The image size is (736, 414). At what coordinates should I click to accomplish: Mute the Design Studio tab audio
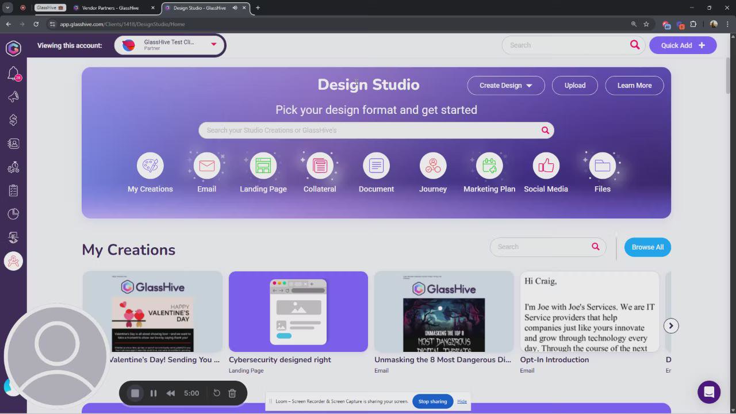coord(235,8)
